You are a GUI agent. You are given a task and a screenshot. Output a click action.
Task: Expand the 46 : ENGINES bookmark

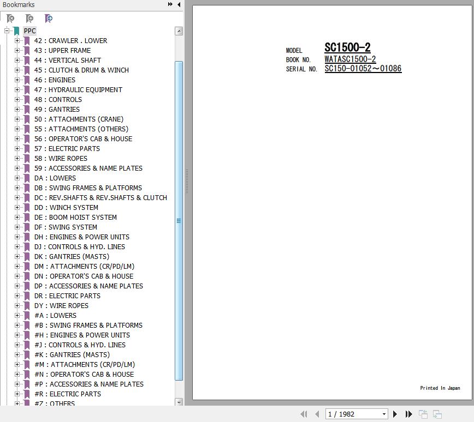17,80
